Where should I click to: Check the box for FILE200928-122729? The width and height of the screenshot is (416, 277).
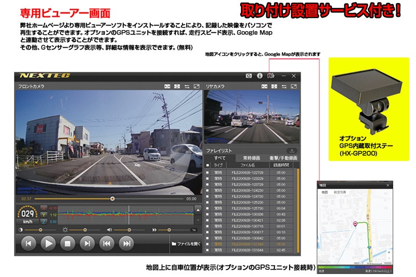pyautogui.click(x=209, y=172)
